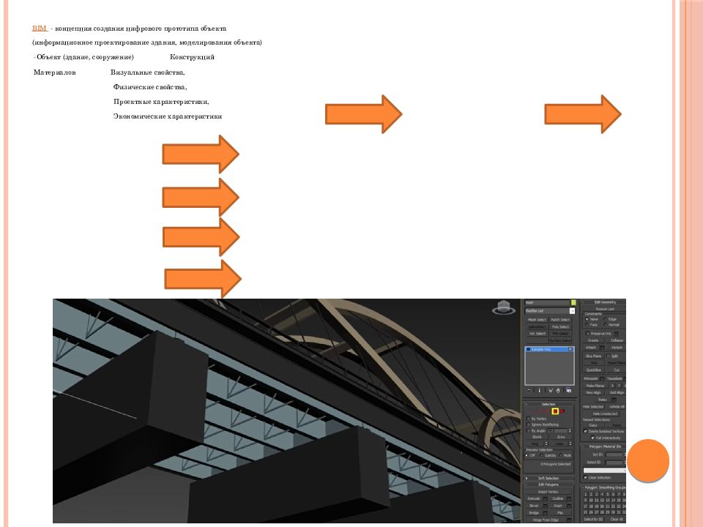Expand the Soft Selection rollout
The width and height of the screenshot is (703, 527).
[548, 478]
